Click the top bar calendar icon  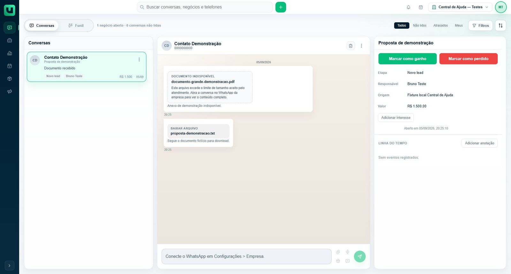(x=421, y=7)
